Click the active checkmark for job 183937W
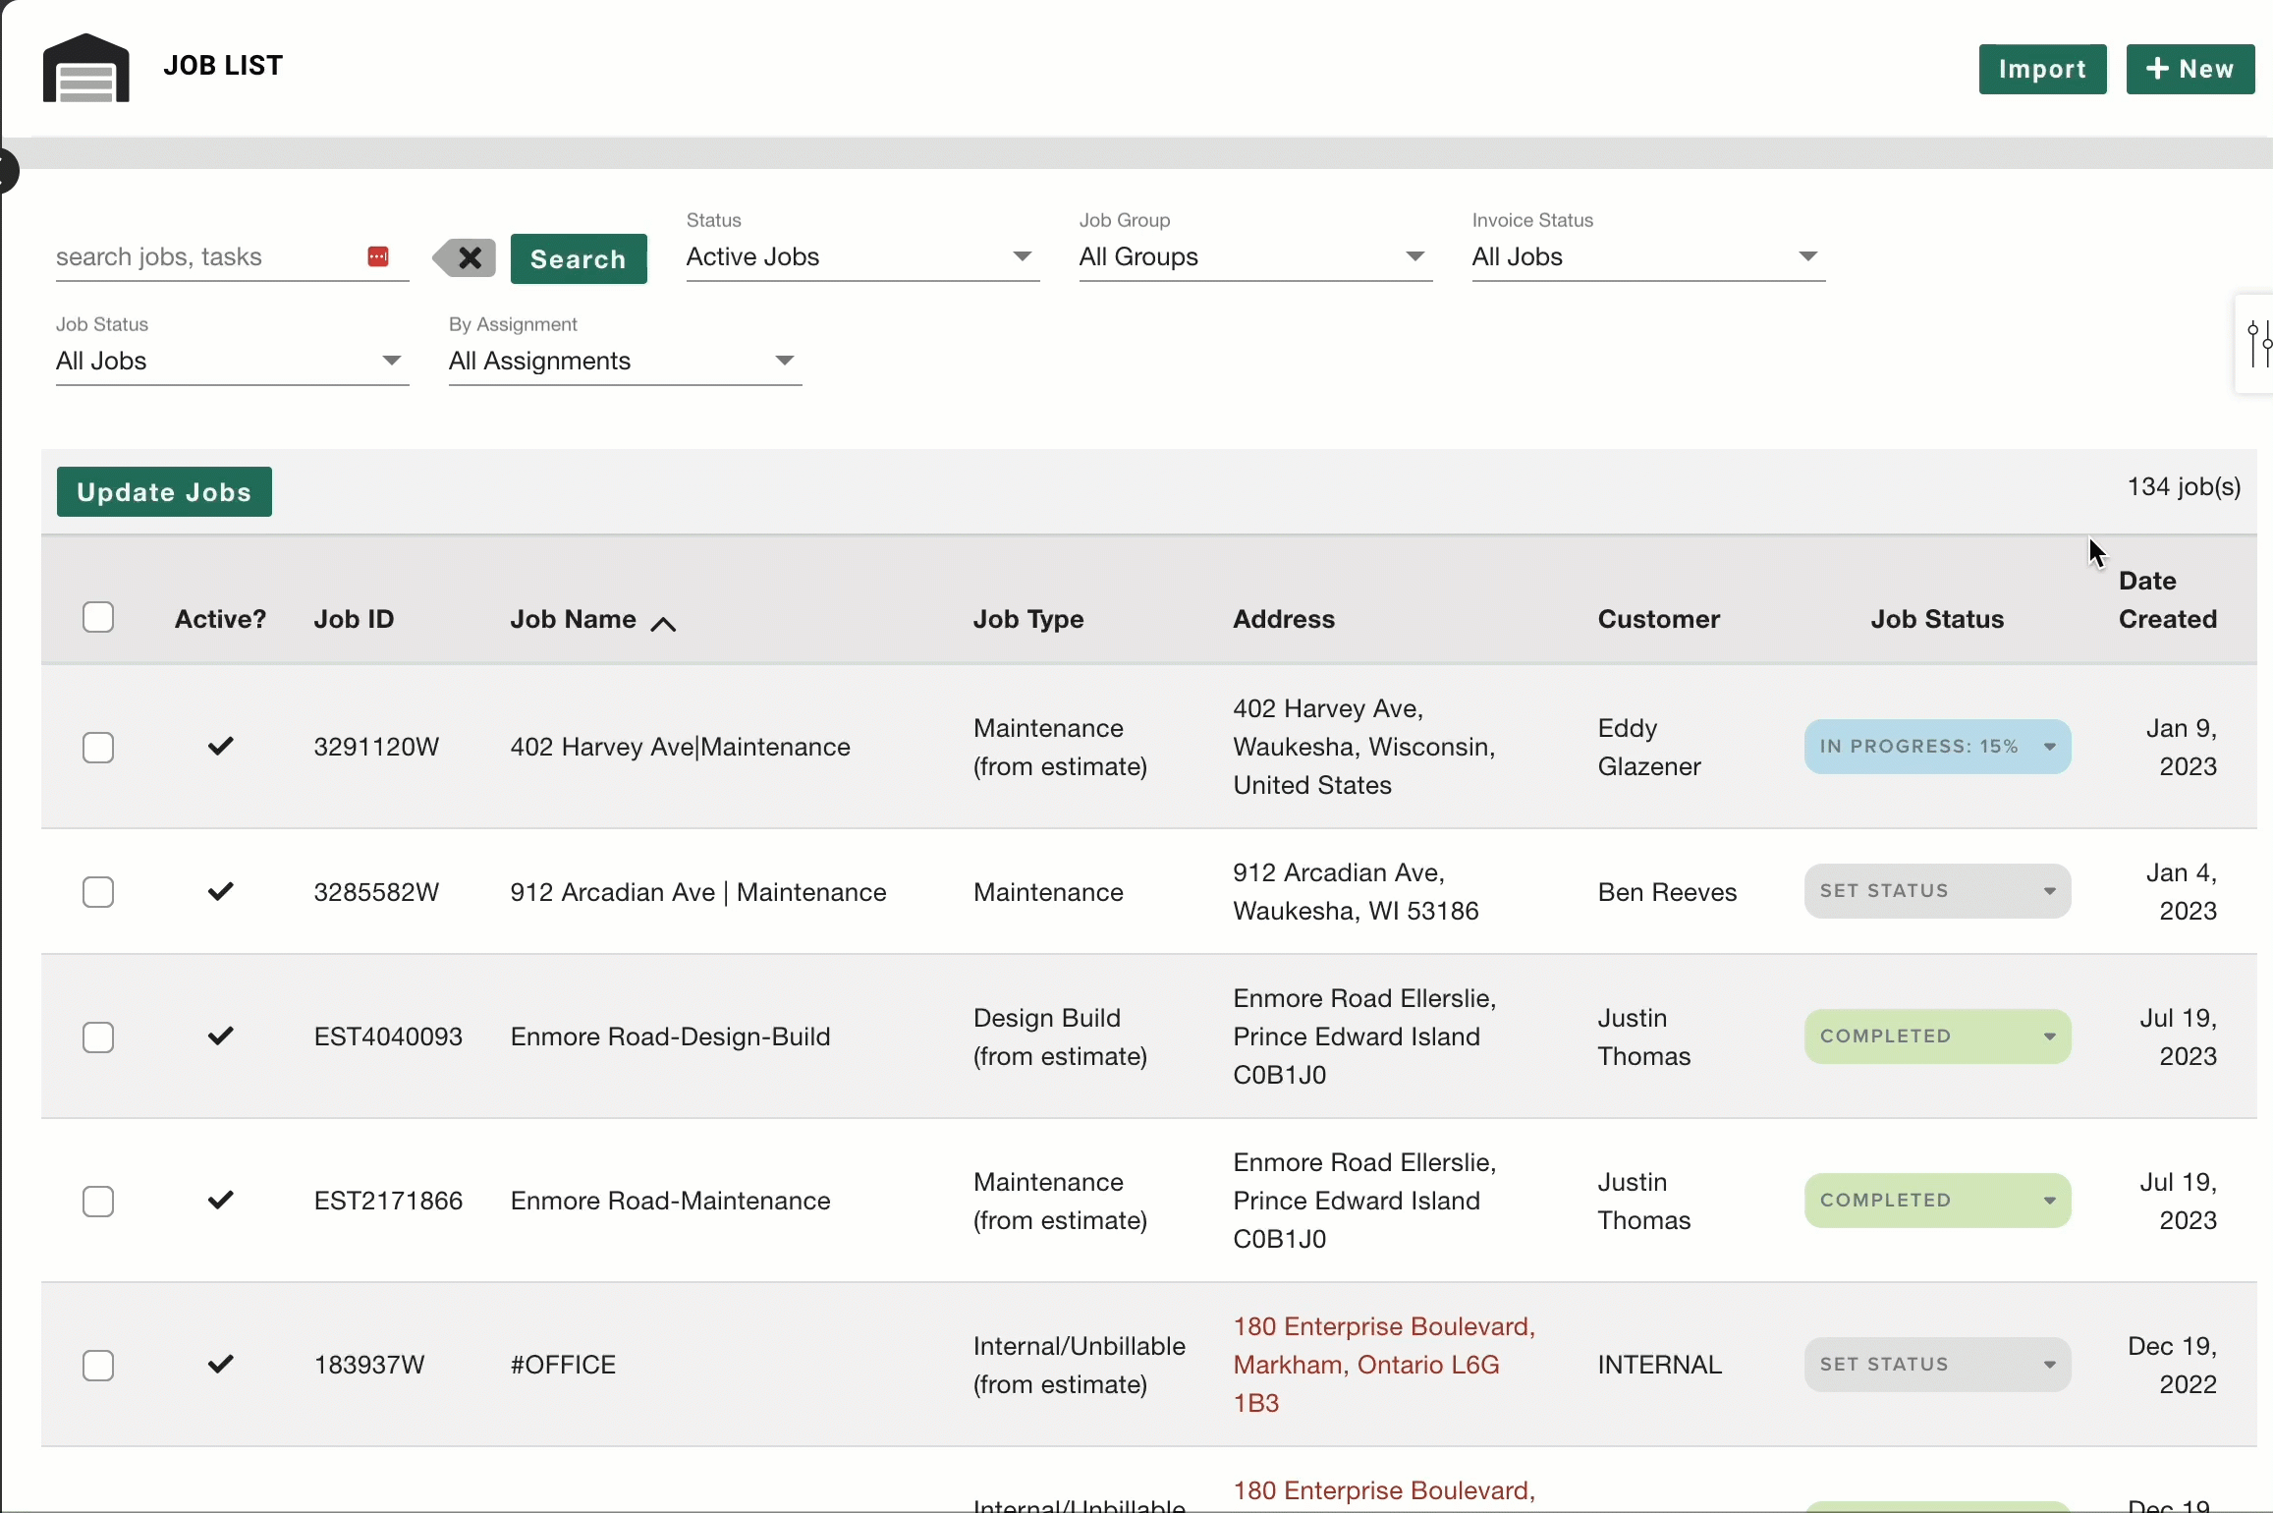The image size is (2273, 1513). click(x=221, y=1364)
